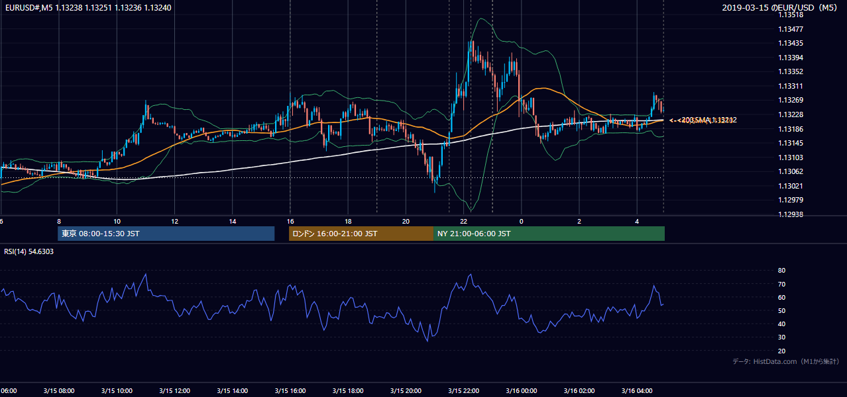Click the 3/16 00:00 date label
Screen dimensions: 847x397
[522, 390]
